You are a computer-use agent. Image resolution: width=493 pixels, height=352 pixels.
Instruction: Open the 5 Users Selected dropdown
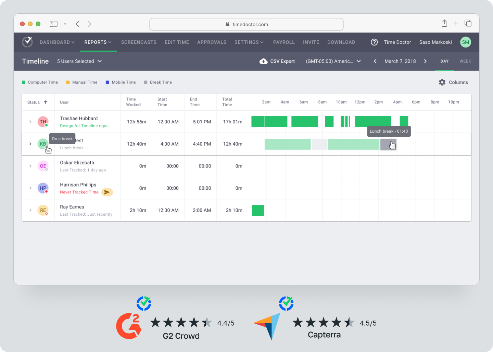(x=79, y=61)
